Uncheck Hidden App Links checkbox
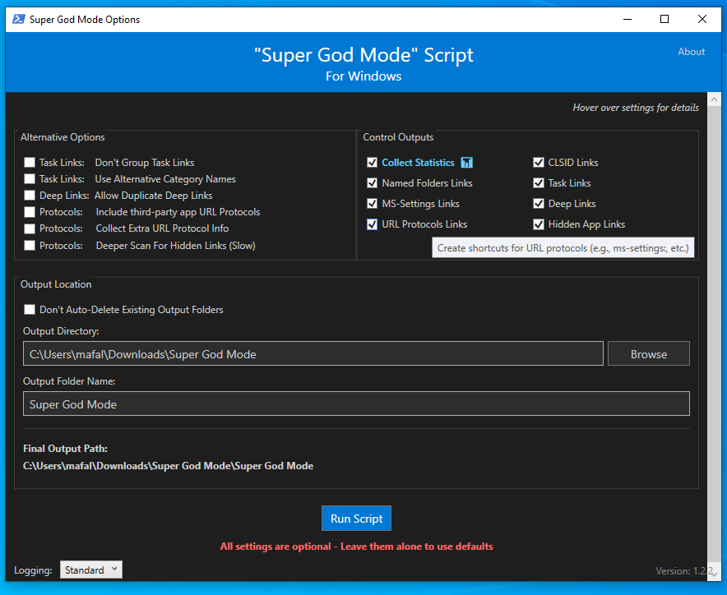Viewport: 727px width, 595px height. (x=539, y=224)
